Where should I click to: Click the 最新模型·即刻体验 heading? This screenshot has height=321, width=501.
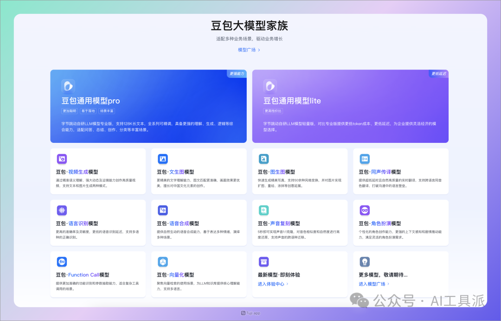click(279, 275)
